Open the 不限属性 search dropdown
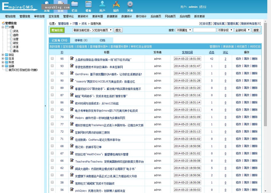 184,30
